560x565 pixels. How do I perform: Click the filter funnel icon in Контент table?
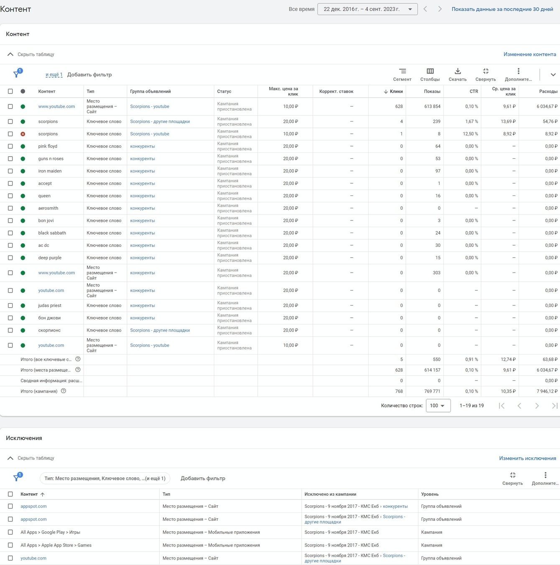point(16,74)
